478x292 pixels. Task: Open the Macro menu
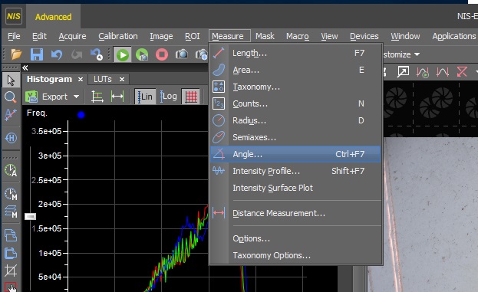tap(297, 36)
